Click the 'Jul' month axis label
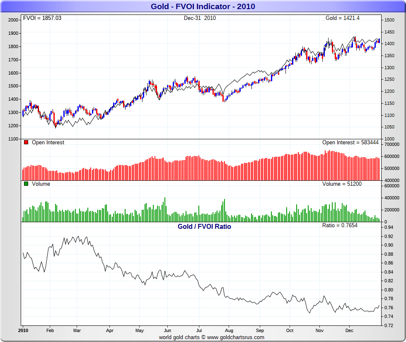406x342 pixels. (x=199, y=331)
